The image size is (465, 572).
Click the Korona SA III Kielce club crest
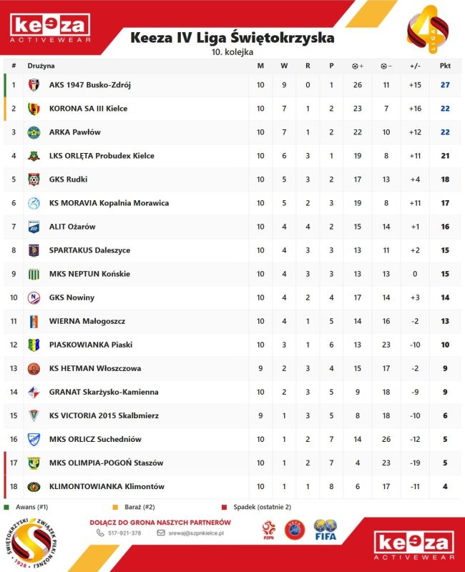tap(34, 109)
